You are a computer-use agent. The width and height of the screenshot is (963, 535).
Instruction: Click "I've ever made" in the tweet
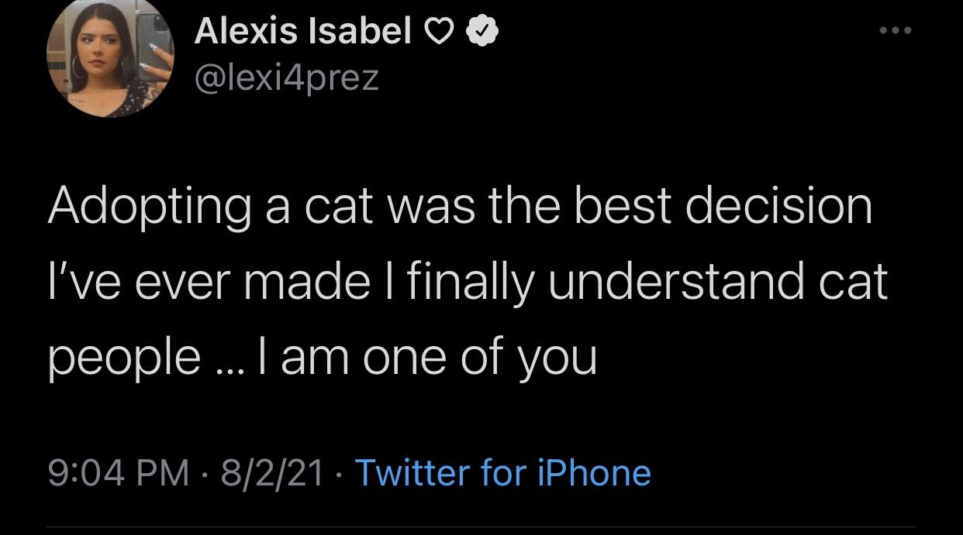click(x=208, y=282)
